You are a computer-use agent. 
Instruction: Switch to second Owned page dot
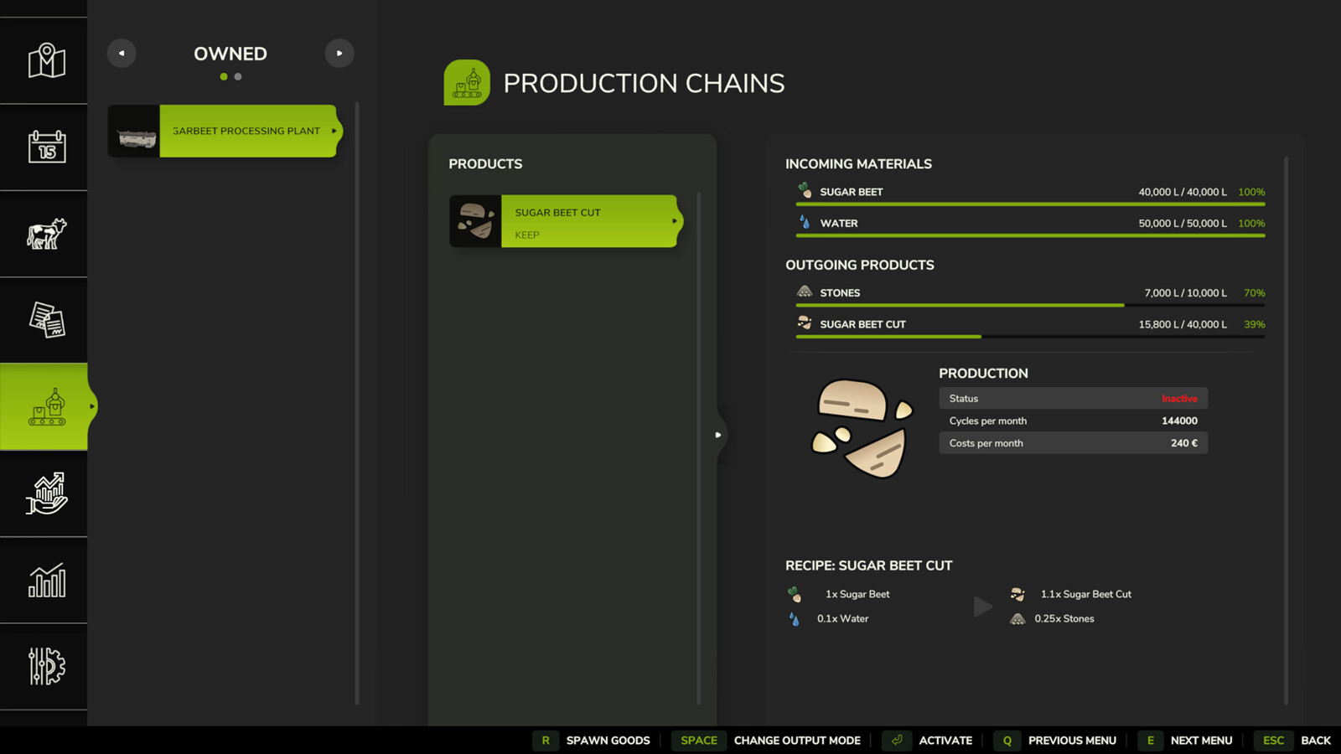pyautogui.click(x=238, y=76)
